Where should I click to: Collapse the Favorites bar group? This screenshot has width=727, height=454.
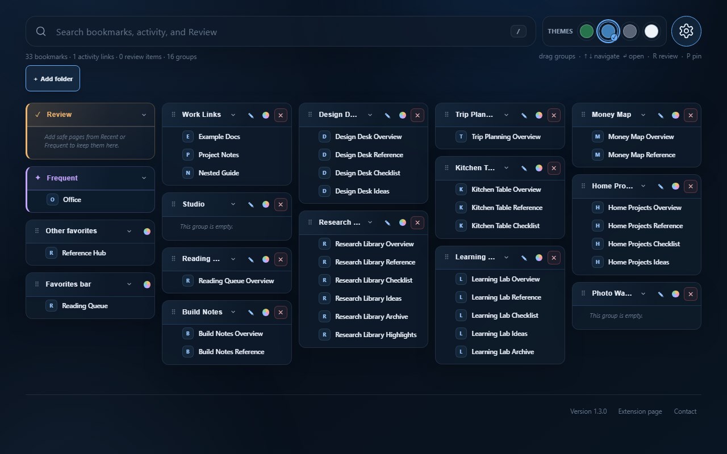[129, 284]
